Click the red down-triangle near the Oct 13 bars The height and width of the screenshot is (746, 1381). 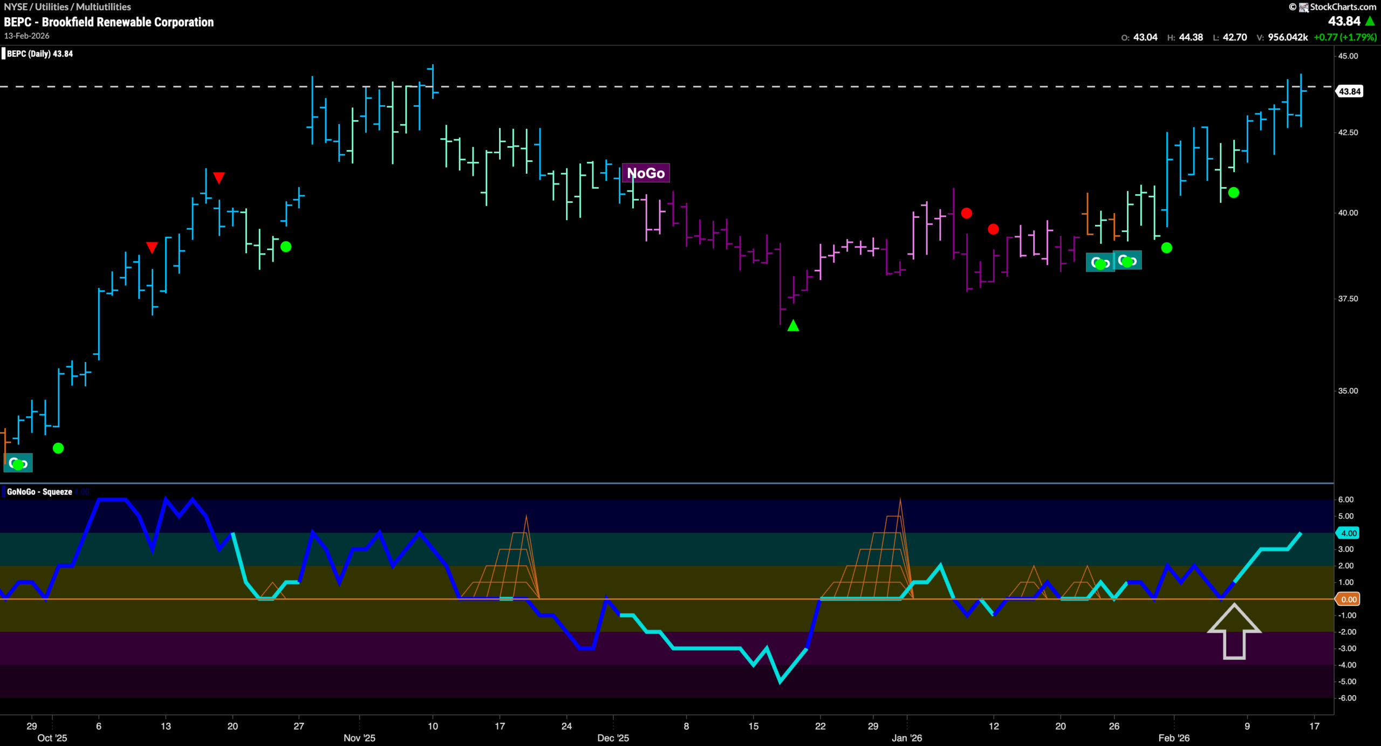point(152,247)
